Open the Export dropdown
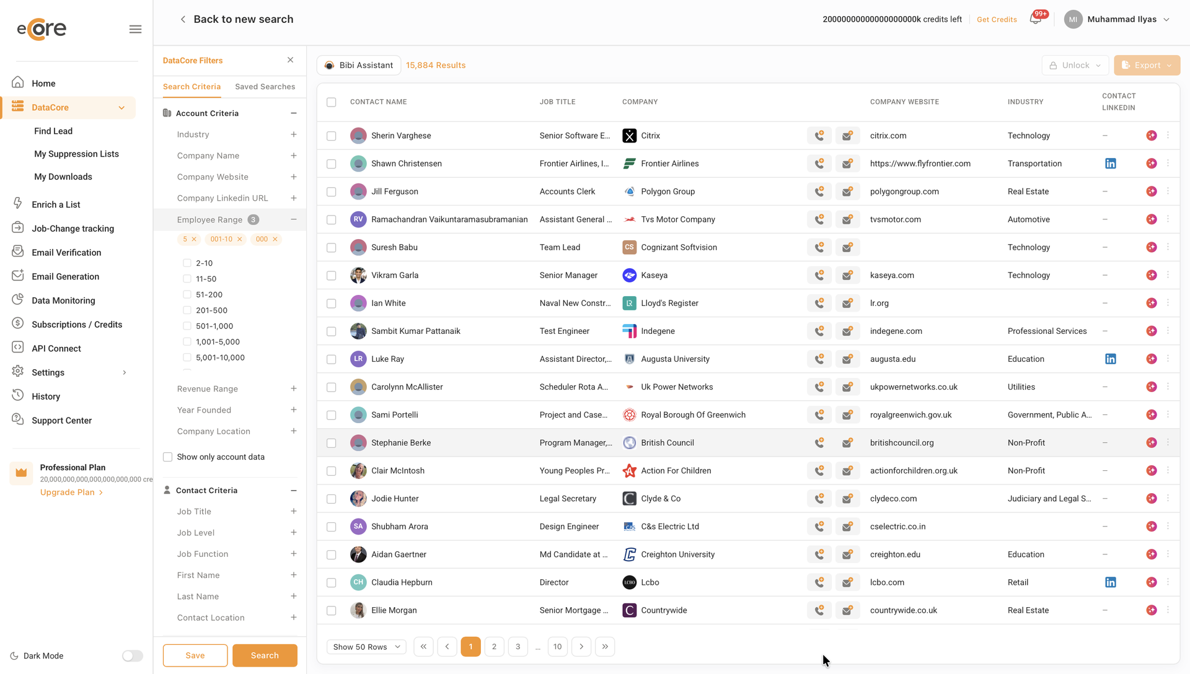The width and height of the screenshot is (1190, 674). point(1147,65)
